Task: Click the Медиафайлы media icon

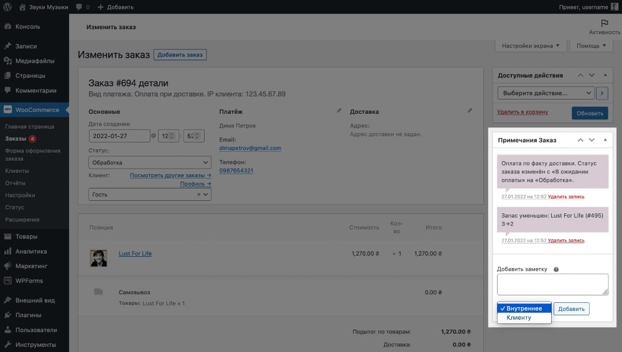Action: [7, 61]
